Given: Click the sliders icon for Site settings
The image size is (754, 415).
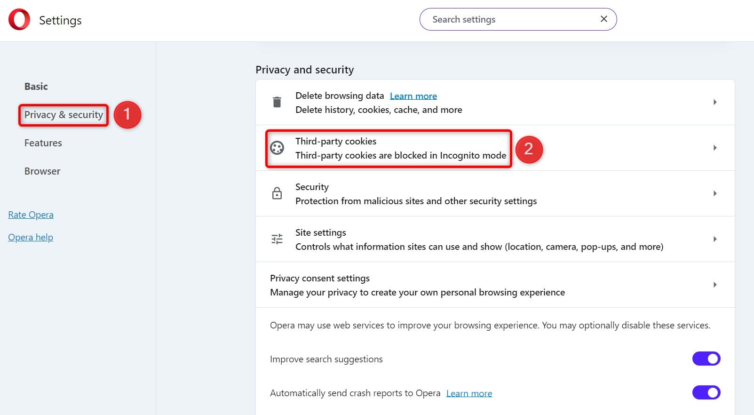Looking at the screenshot, I should tap(277, 239).
